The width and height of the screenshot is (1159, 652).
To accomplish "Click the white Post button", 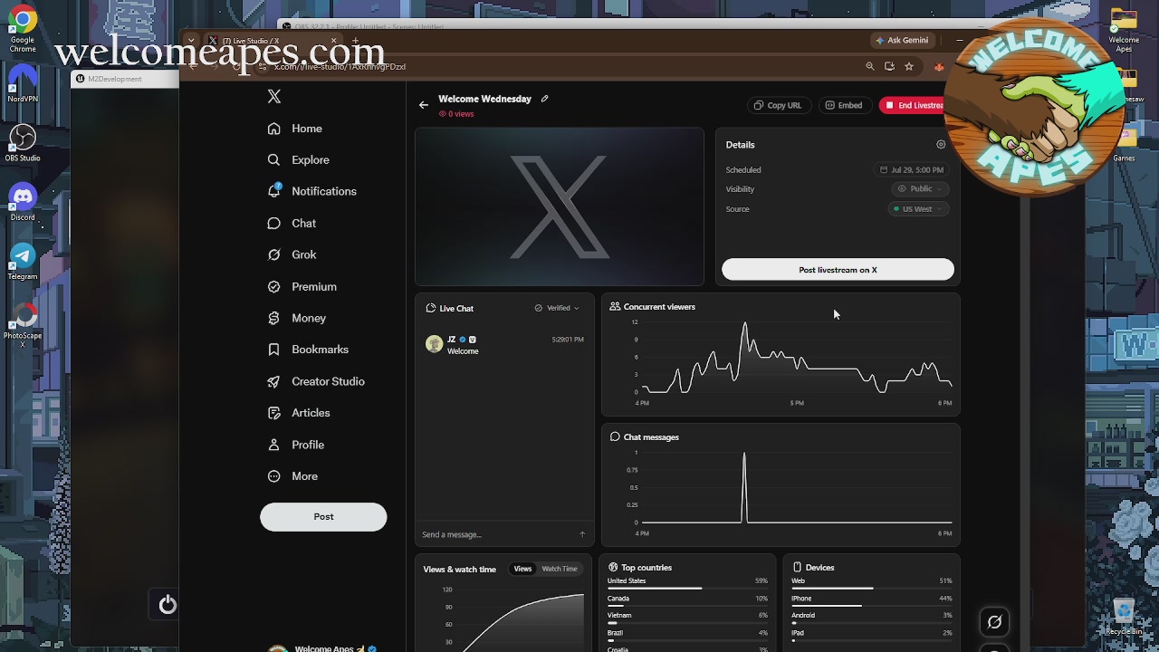I will [x=323, y=516].
